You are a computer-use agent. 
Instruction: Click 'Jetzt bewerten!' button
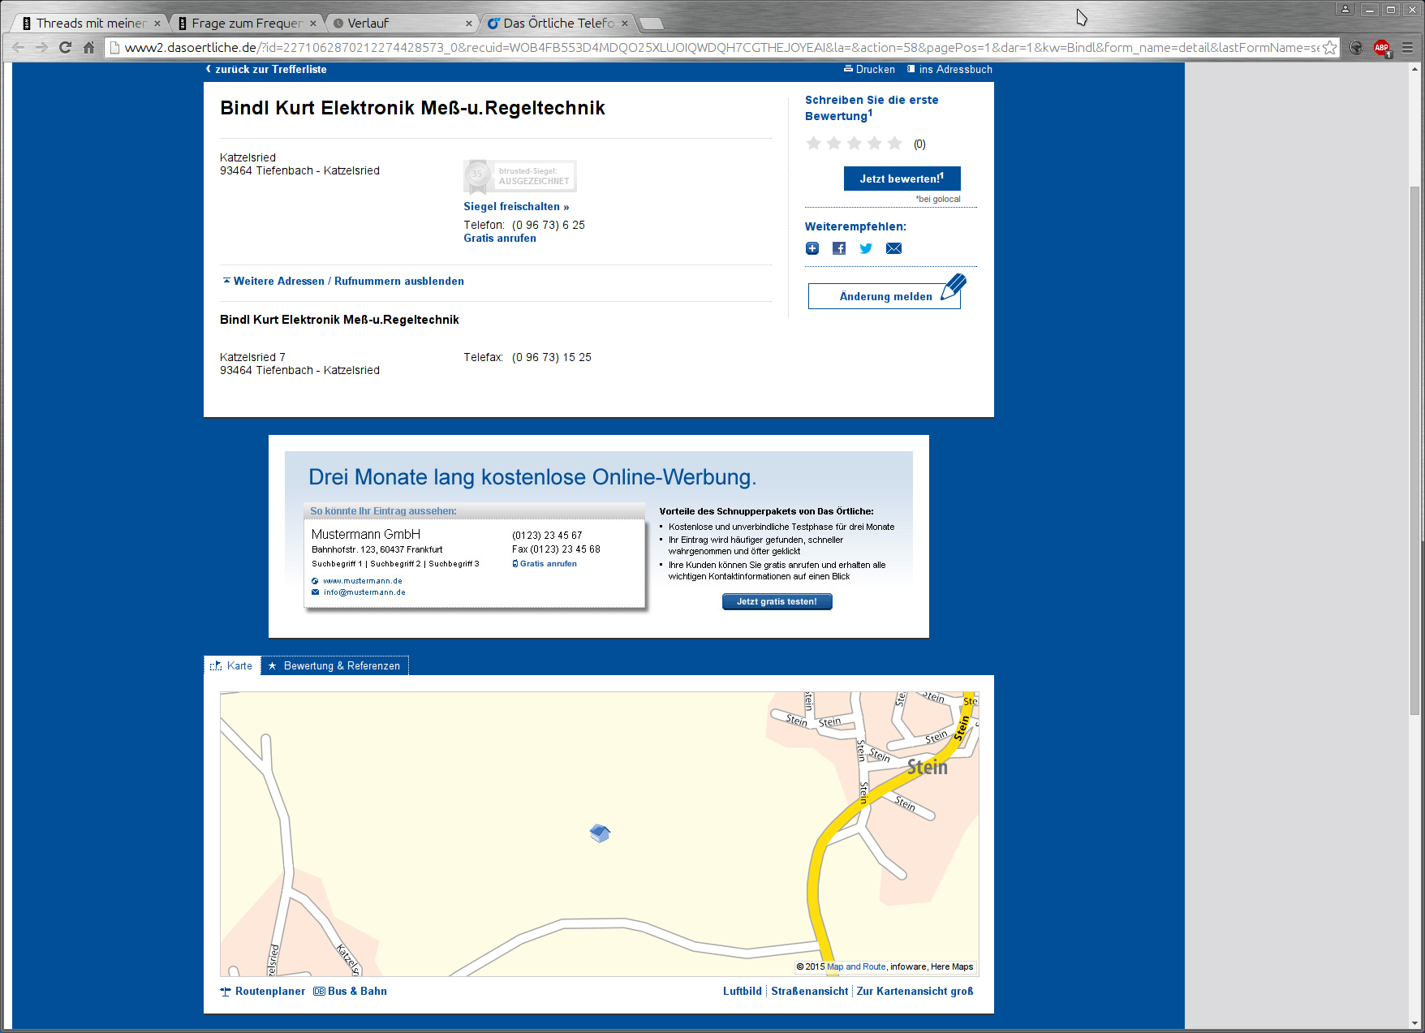point(902,179)
